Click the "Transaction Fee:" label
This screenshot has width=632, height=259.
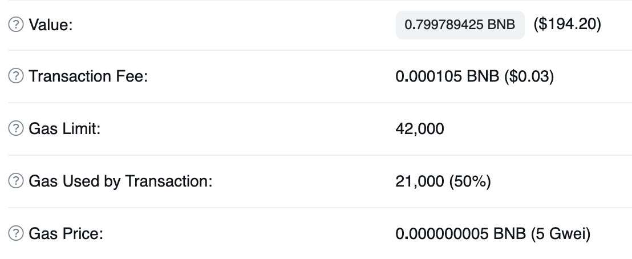tap(88, 76)
